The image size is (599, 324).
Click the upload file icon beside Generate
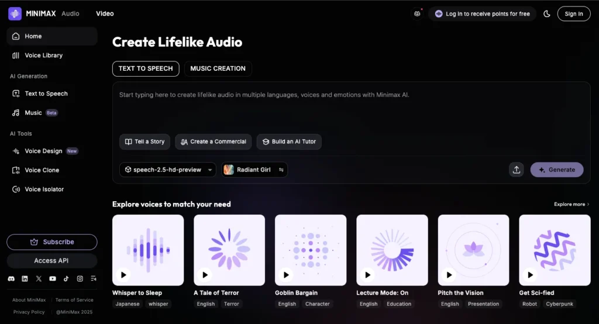[516, 170]
